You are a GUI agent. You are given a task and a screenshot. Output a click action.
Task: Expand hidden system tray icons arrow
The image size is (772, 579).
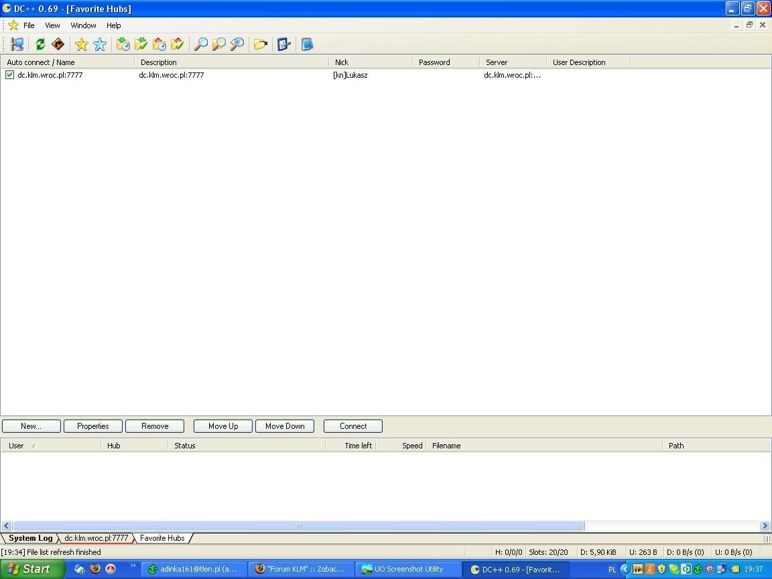click(625, 569)
